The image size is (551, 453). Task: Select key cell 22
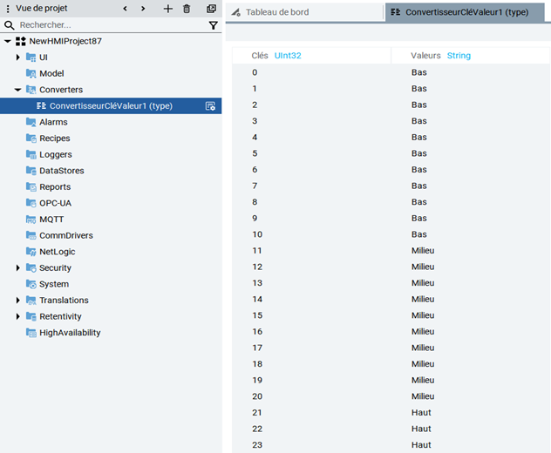(257, 429)
